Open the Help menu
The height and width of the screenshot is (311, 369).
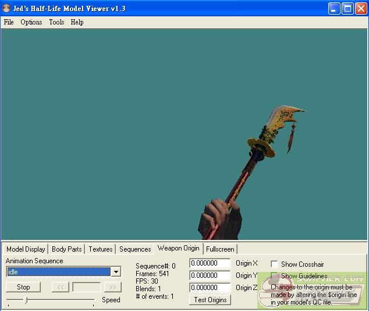[x=77, y=22]
